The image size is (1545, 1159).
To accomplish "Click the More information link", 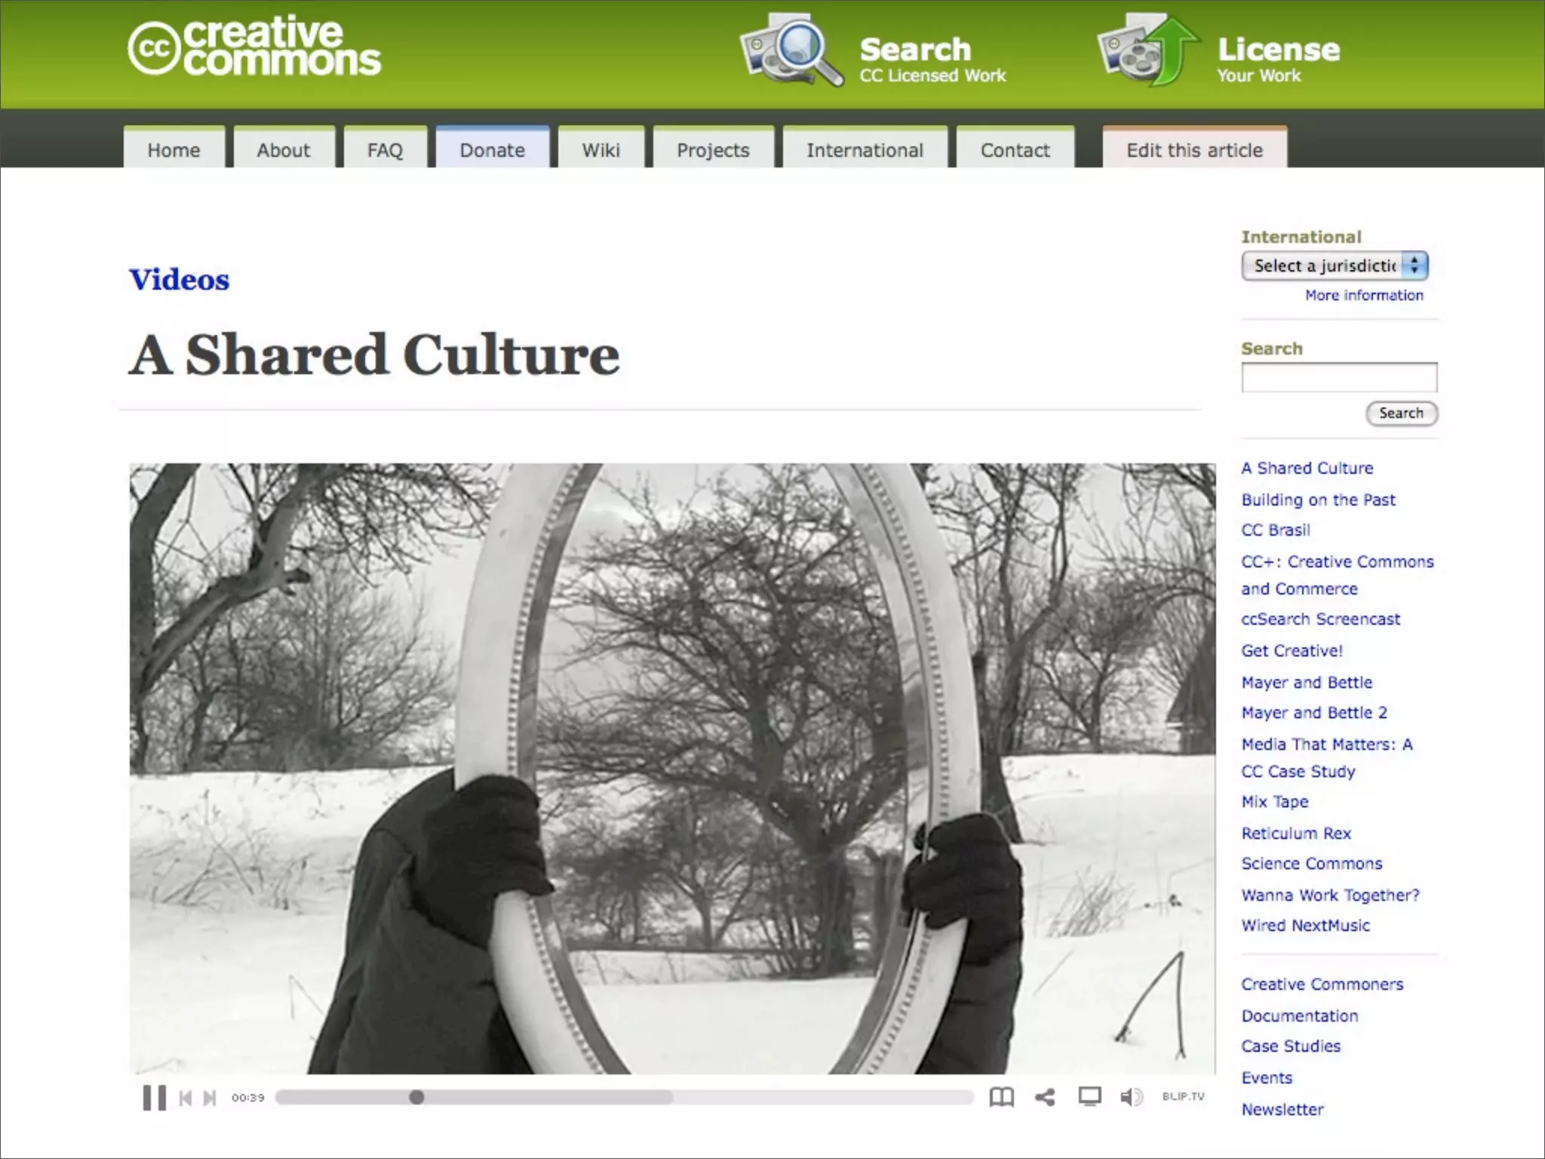I will point(1364,296).
